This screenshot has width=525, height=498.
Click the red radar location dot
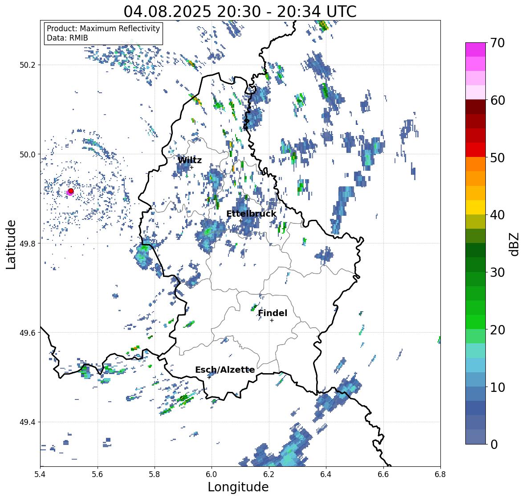[71, 191]
